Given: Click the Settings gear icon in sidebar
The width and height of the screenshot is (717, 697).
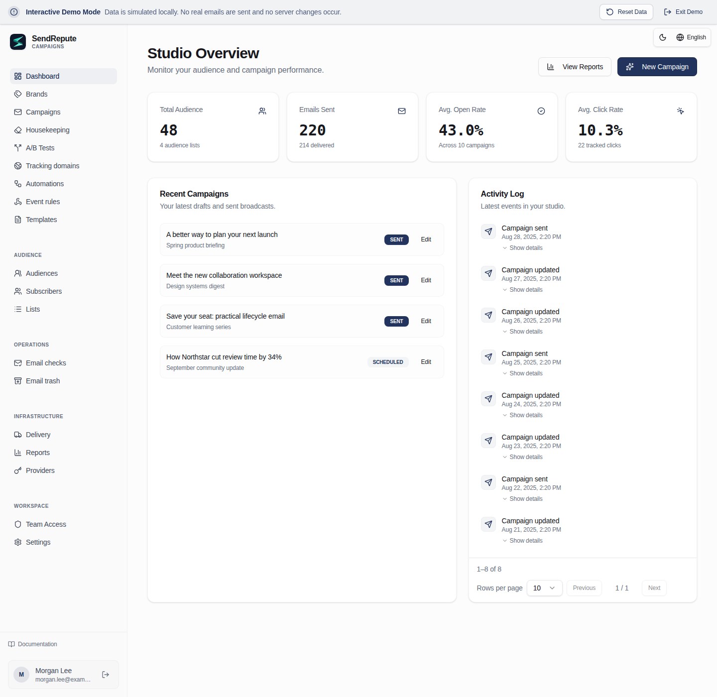Looking at the screenshot, I should point(18,542).
